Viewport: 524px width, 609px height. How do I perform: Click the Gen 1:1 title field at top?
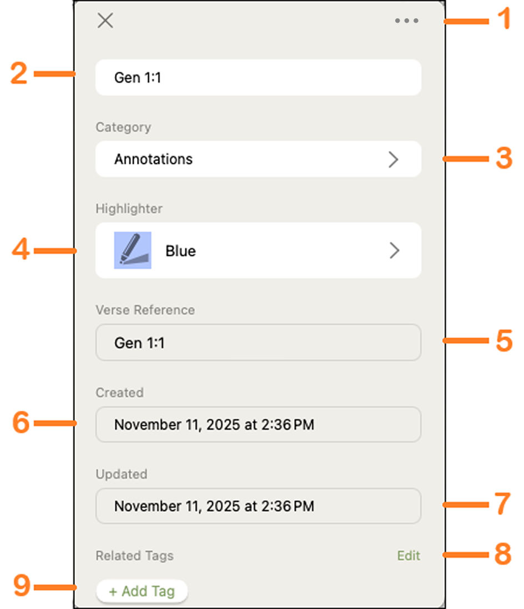pos(258,77)
